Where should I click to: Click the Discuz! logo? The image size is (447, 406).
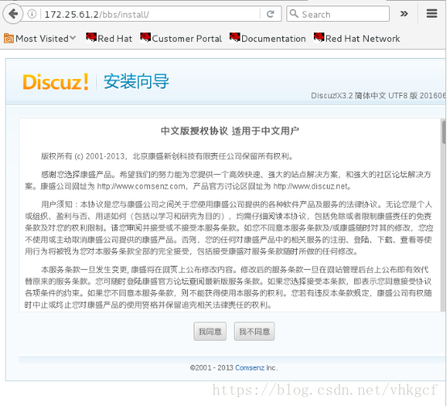tap(56, 82)
